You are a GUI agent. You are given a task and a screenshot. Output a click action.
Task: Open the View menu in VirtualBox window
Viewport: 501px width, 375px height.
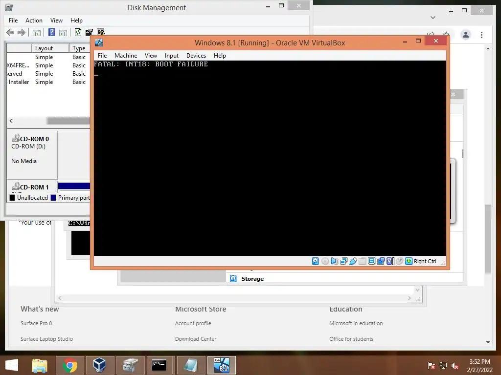[151, 56]
